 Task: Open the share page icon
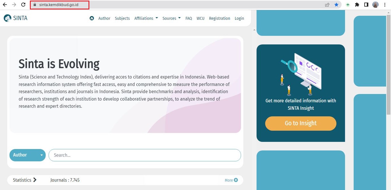coord(327,5)
